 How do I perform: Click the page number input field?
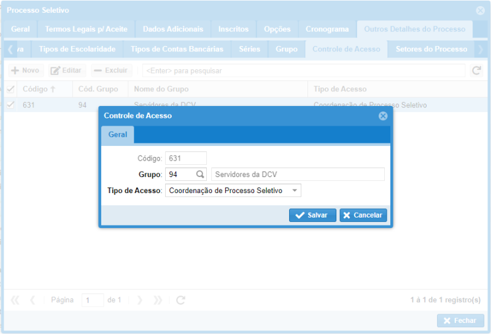[93, 300]
